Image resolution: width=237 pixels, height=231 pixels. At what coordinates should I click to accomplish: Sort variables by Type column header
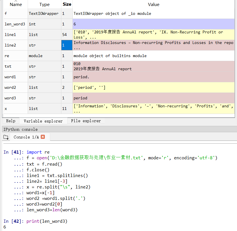(x=44, y=4)
